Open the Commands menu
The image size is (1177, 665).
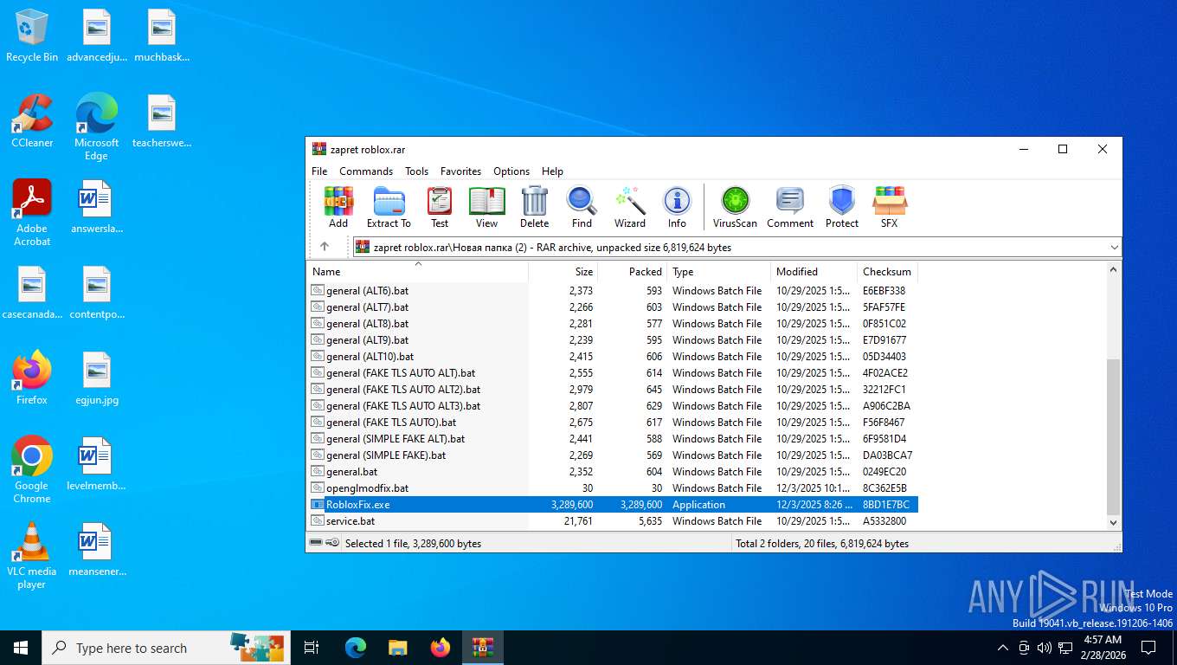(x=366, y=171)
